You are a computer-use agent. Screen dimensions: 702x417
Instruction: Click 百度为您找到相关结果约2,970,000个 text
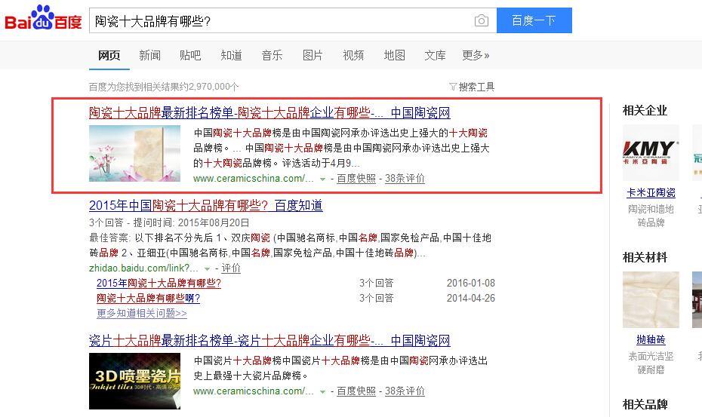(164, 87)
